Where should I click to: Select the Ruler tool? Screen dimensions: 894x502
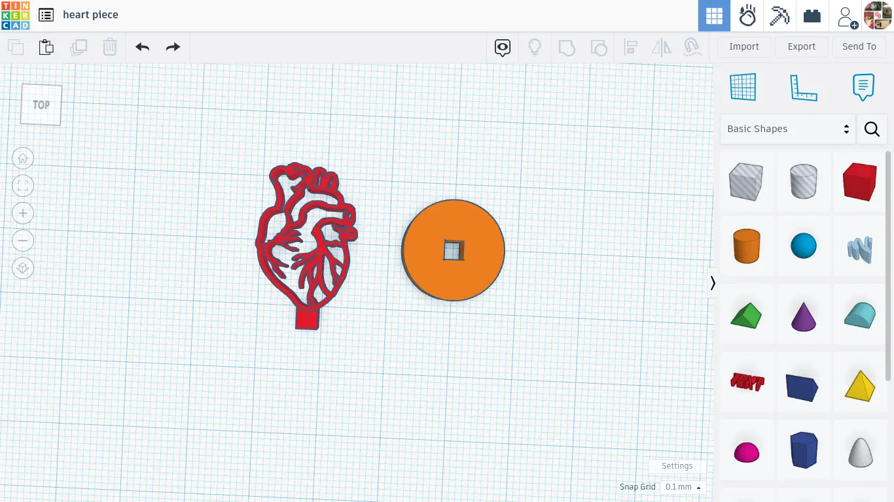click(x=804, y=87)
